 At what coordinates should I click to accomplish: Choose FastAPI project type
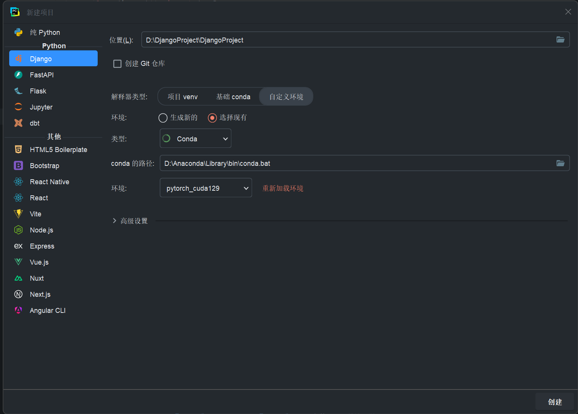[x=53, y=75]
